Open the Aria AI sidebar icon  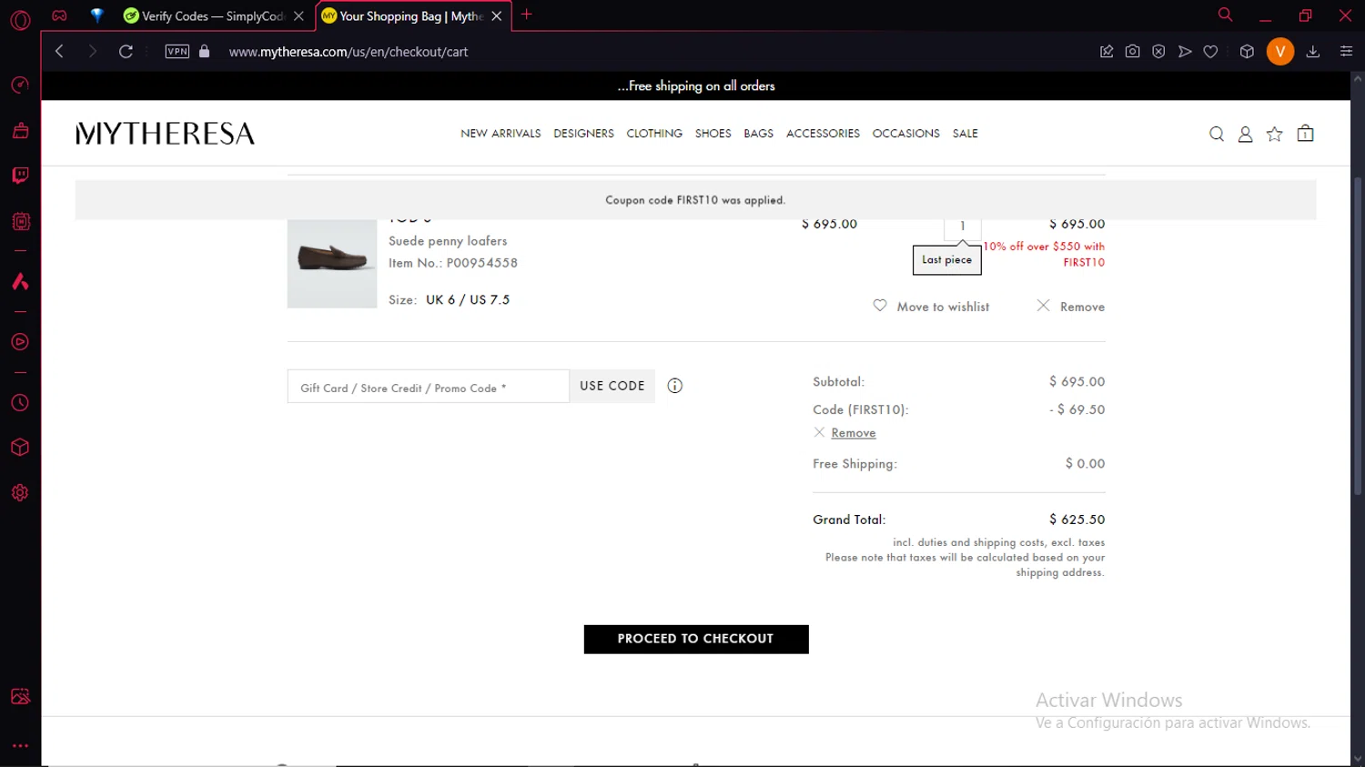click(20, 281)
